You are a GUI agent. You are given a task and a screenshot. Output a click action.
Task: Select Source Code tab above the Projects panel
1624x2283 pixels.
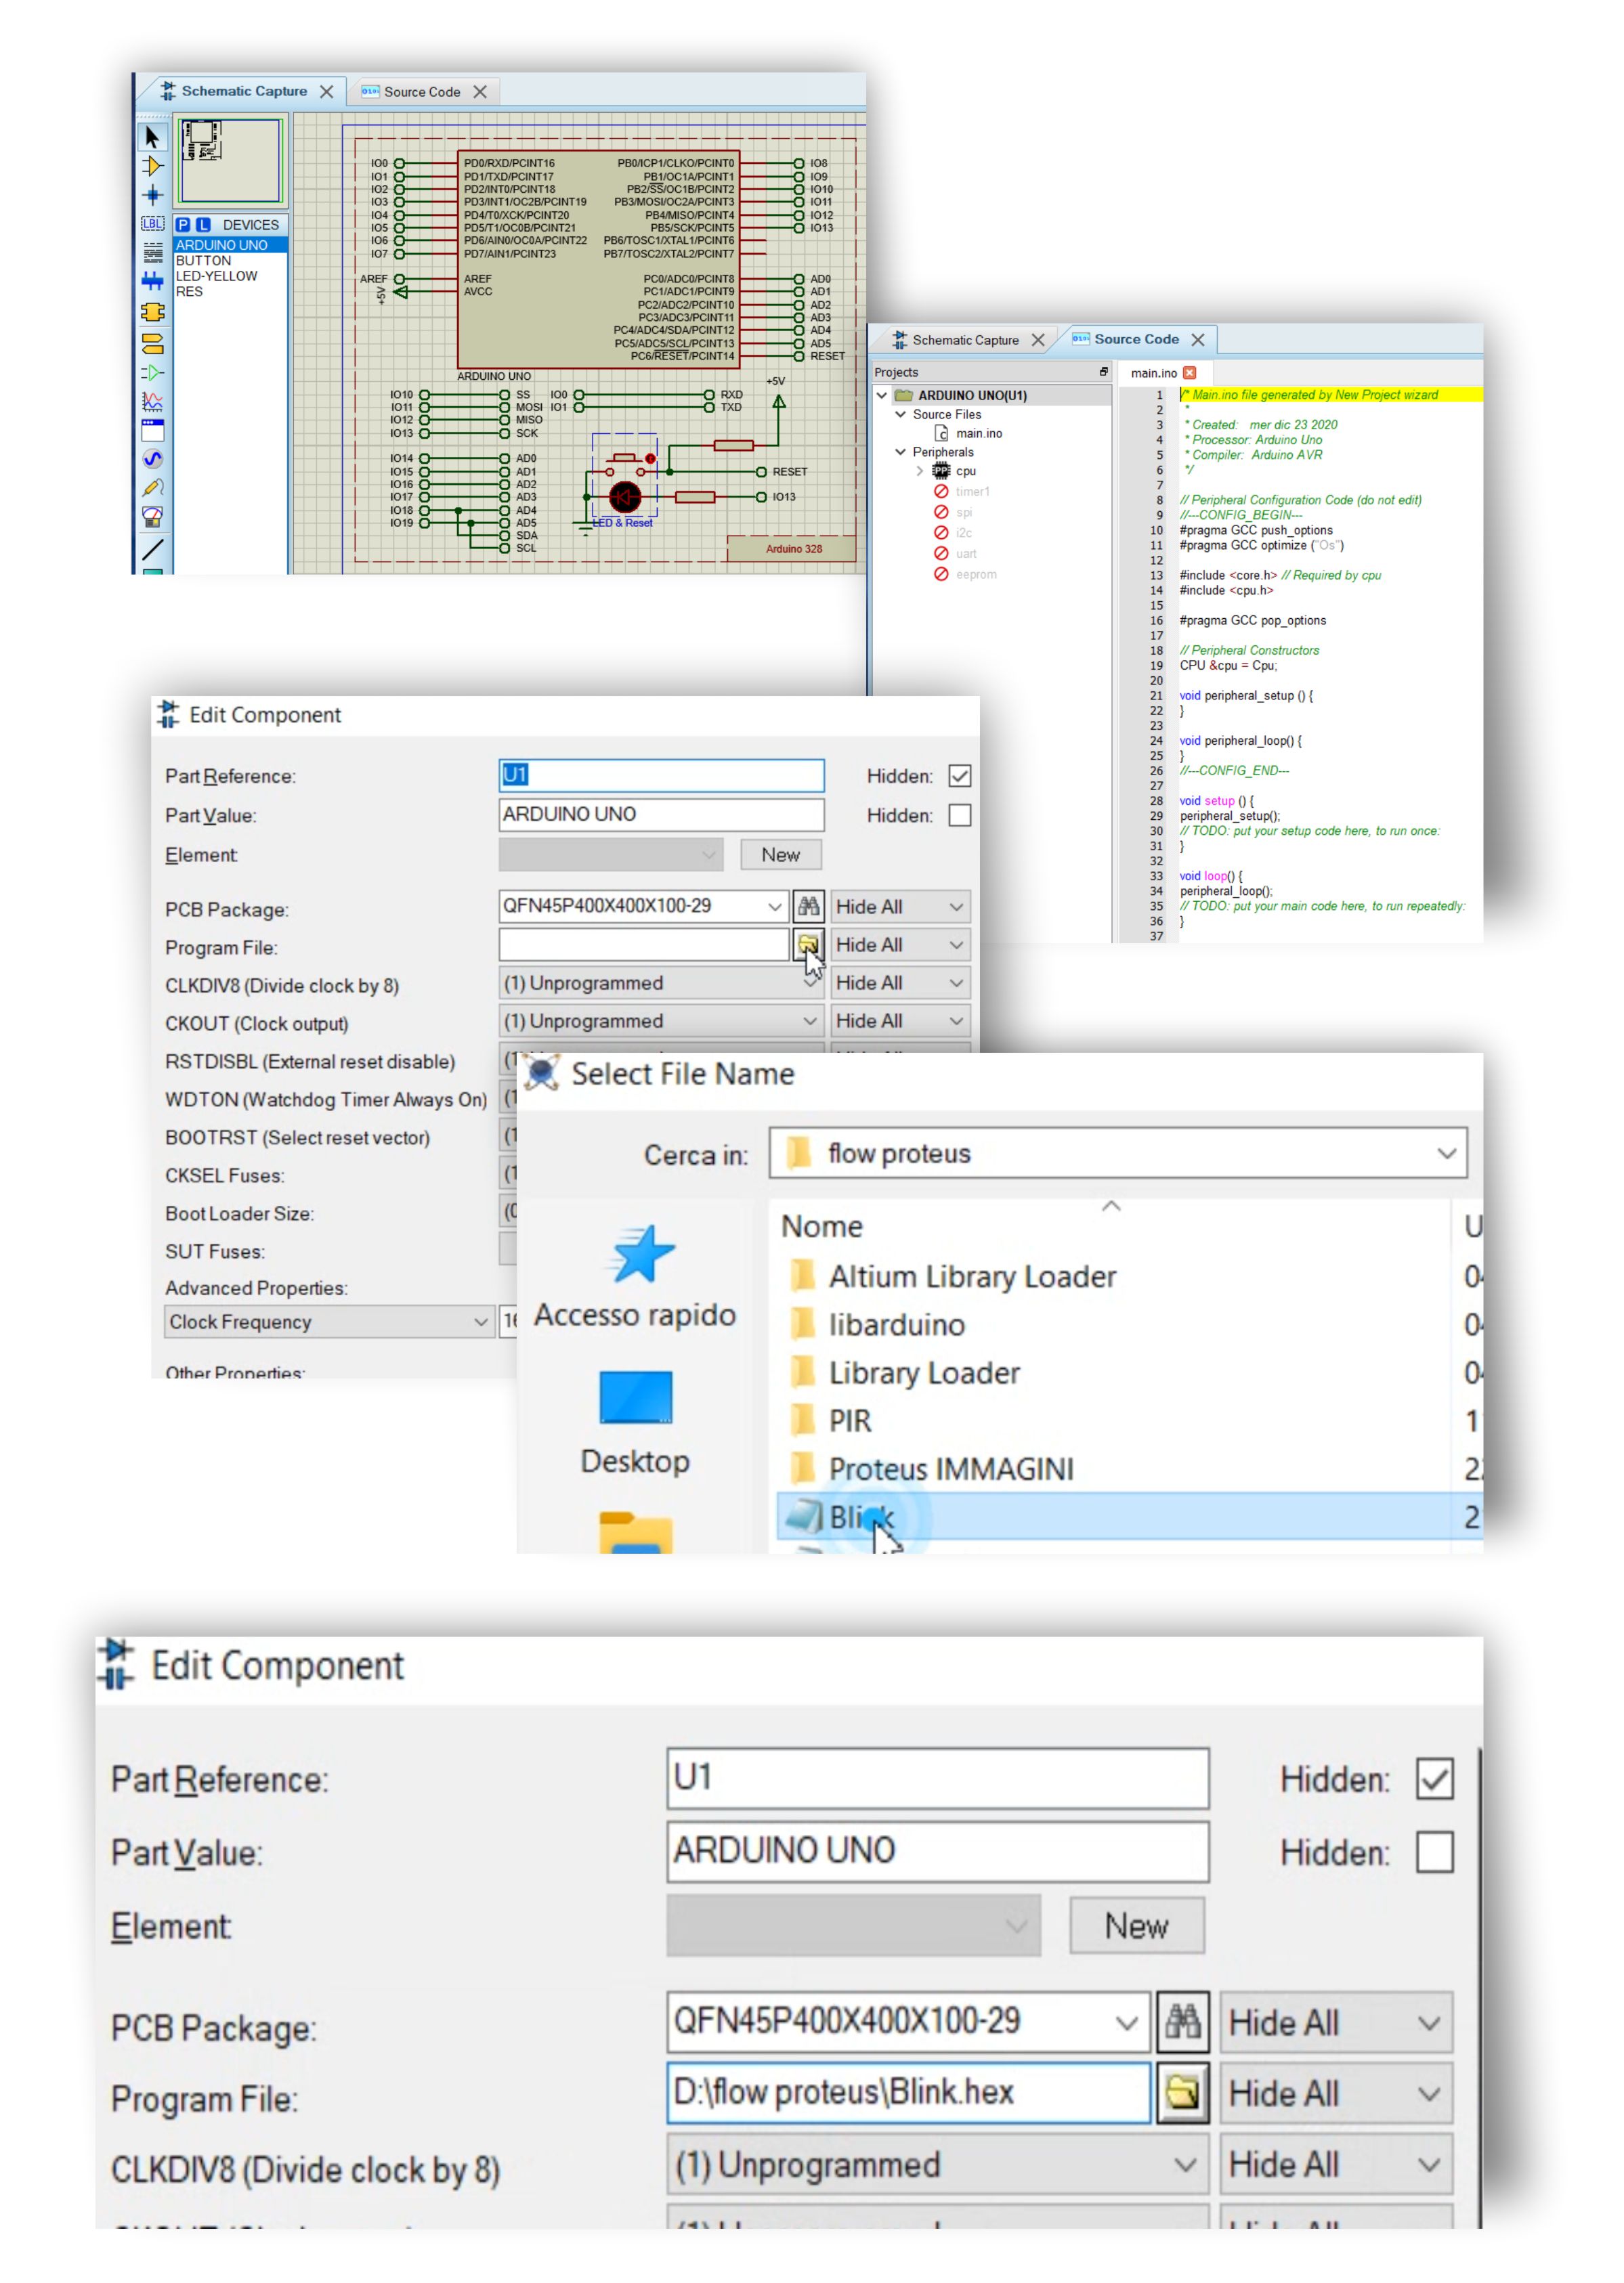click(x=1137, y=340)
